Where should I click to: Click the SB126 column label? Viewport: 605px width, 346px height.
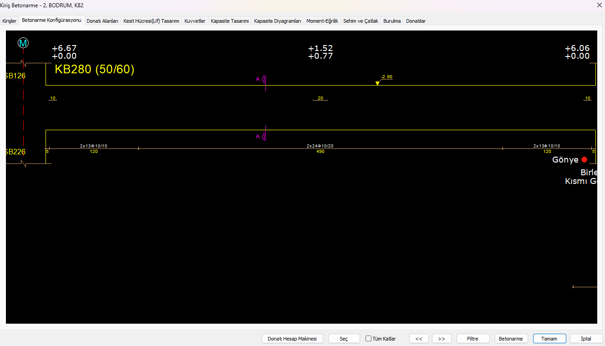(15, 76)
